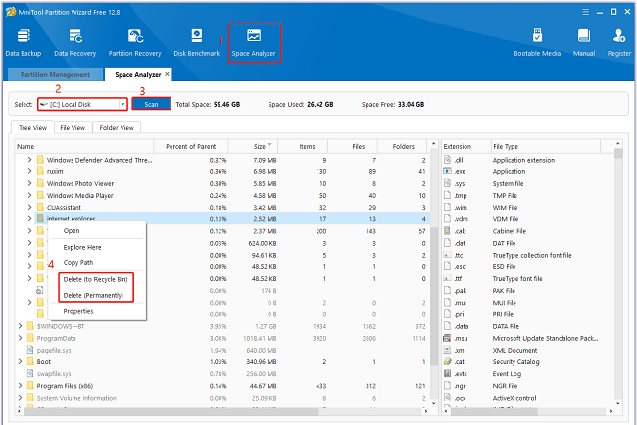Click the .sys system file icon
Image resolution: width=637 pixels, height=425 pixels.
447,183
